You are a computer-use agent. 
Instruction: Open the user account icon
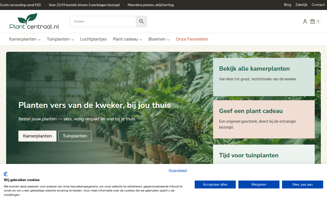click(x=305, y=21)
